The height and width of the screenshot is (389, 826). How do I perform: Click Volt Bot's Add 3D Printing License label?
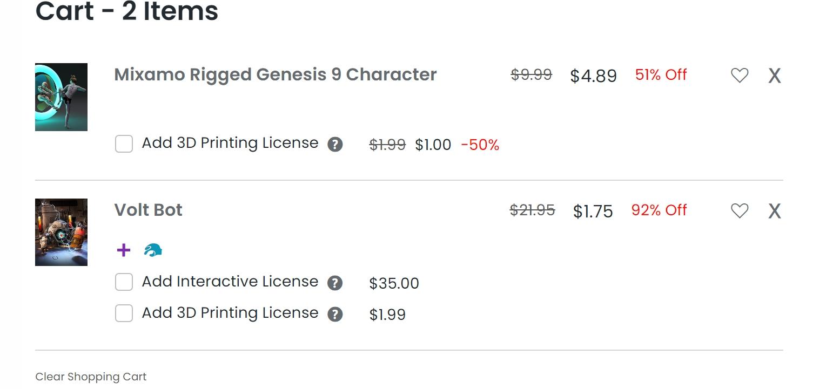click(230, 313)
